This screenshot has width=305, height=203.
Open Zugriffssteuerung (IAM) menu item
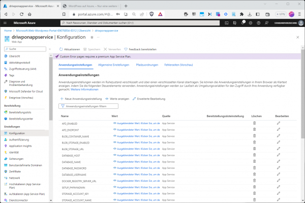pos(22,69)
